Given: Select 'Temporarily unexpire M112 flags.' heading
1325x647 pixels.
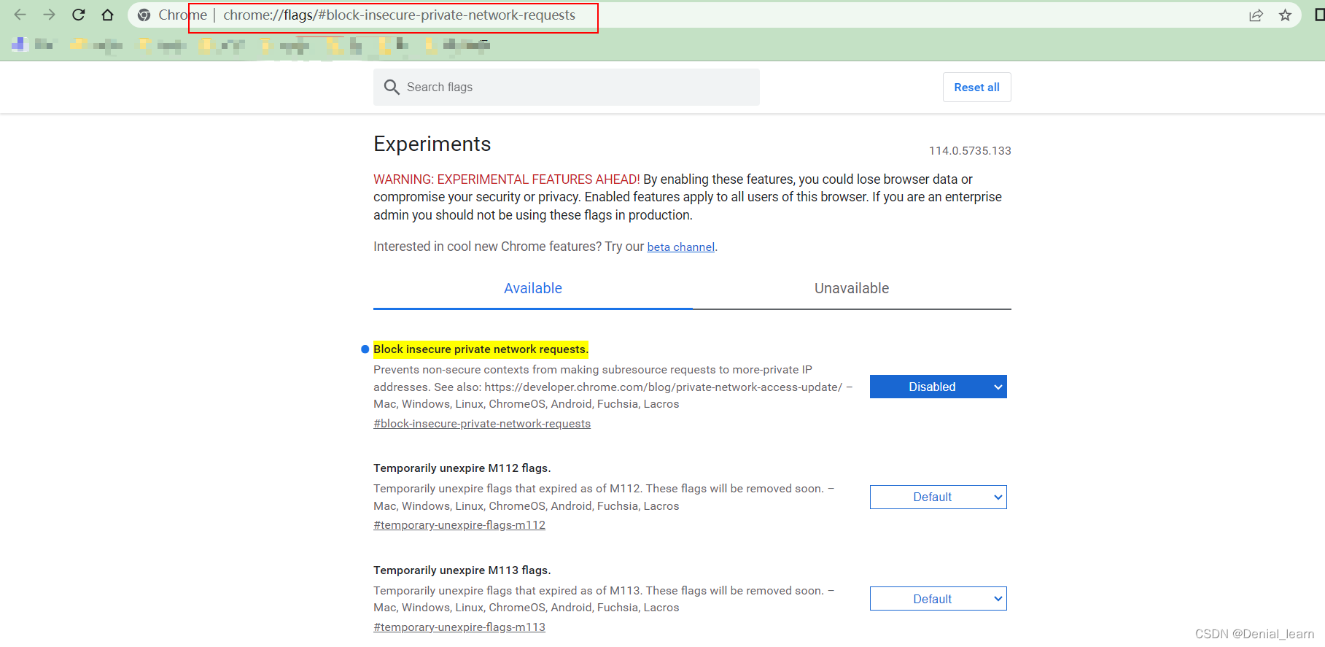Looking at the screenshot, I should [x=462, y=468].
